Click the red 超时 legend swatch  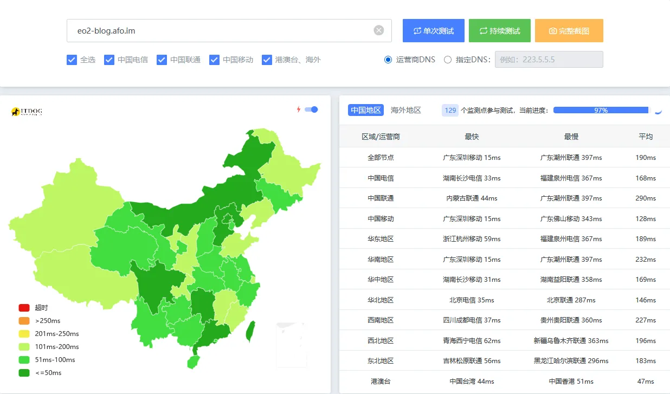24,308
